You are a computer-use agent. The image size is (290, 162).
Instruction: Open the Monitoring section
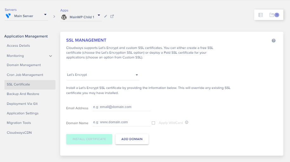pos(15,56)
